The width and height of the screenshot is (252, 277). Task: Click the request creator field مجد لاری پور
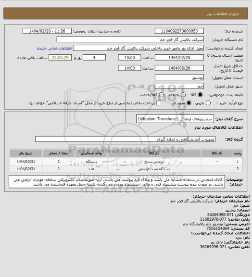(x=139, y=48)
